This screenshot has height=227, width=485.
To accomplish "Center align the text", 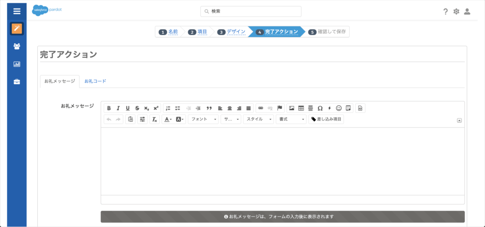I will (x=230, y=108).
